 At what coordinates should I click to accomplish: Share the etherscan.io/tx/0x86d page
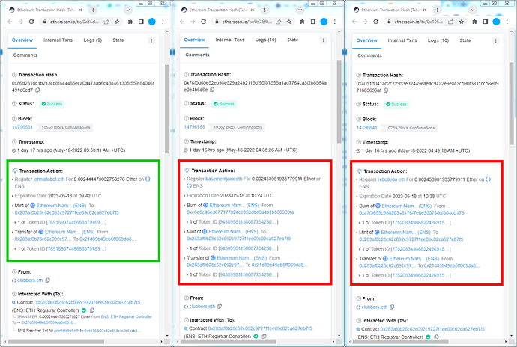[106, 22]
